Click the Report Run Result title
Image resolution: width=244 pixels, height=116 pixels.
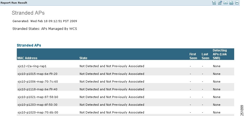pyautogui.click(x=14, y=3)
